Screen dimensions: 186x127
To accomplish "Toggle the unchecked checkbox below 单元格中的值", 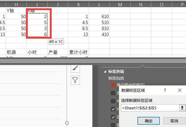I will pos(113,93).
